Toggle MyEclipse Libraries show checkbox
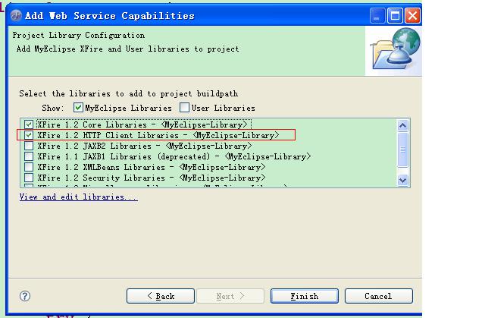Screen dimensions: 485x318 78,108
